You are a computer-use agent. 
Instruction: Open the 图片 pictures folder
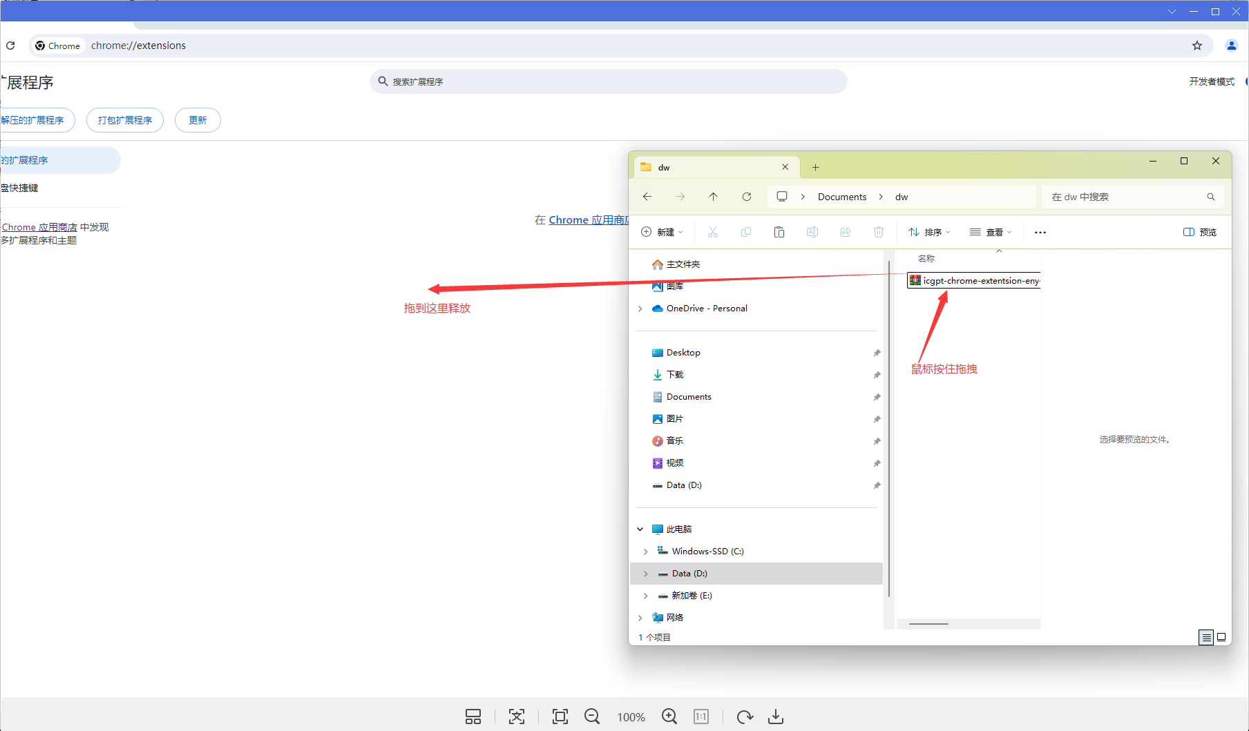point(668,419)
